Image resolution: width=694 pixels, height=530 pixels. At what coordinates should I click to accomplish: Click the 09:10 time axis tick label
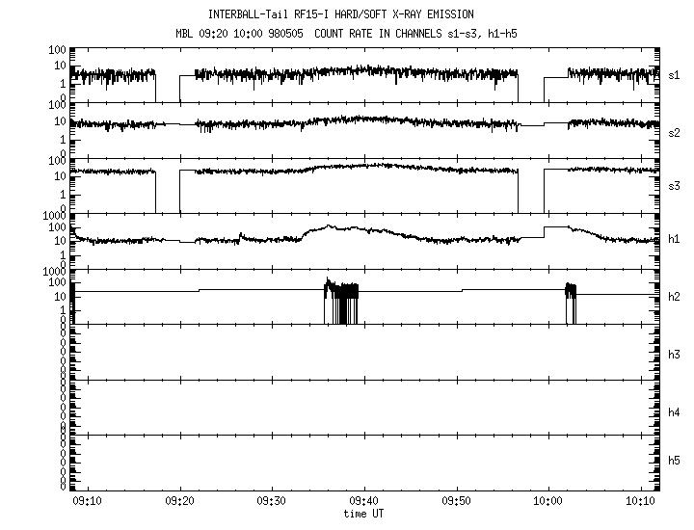(x=88, y=501)
